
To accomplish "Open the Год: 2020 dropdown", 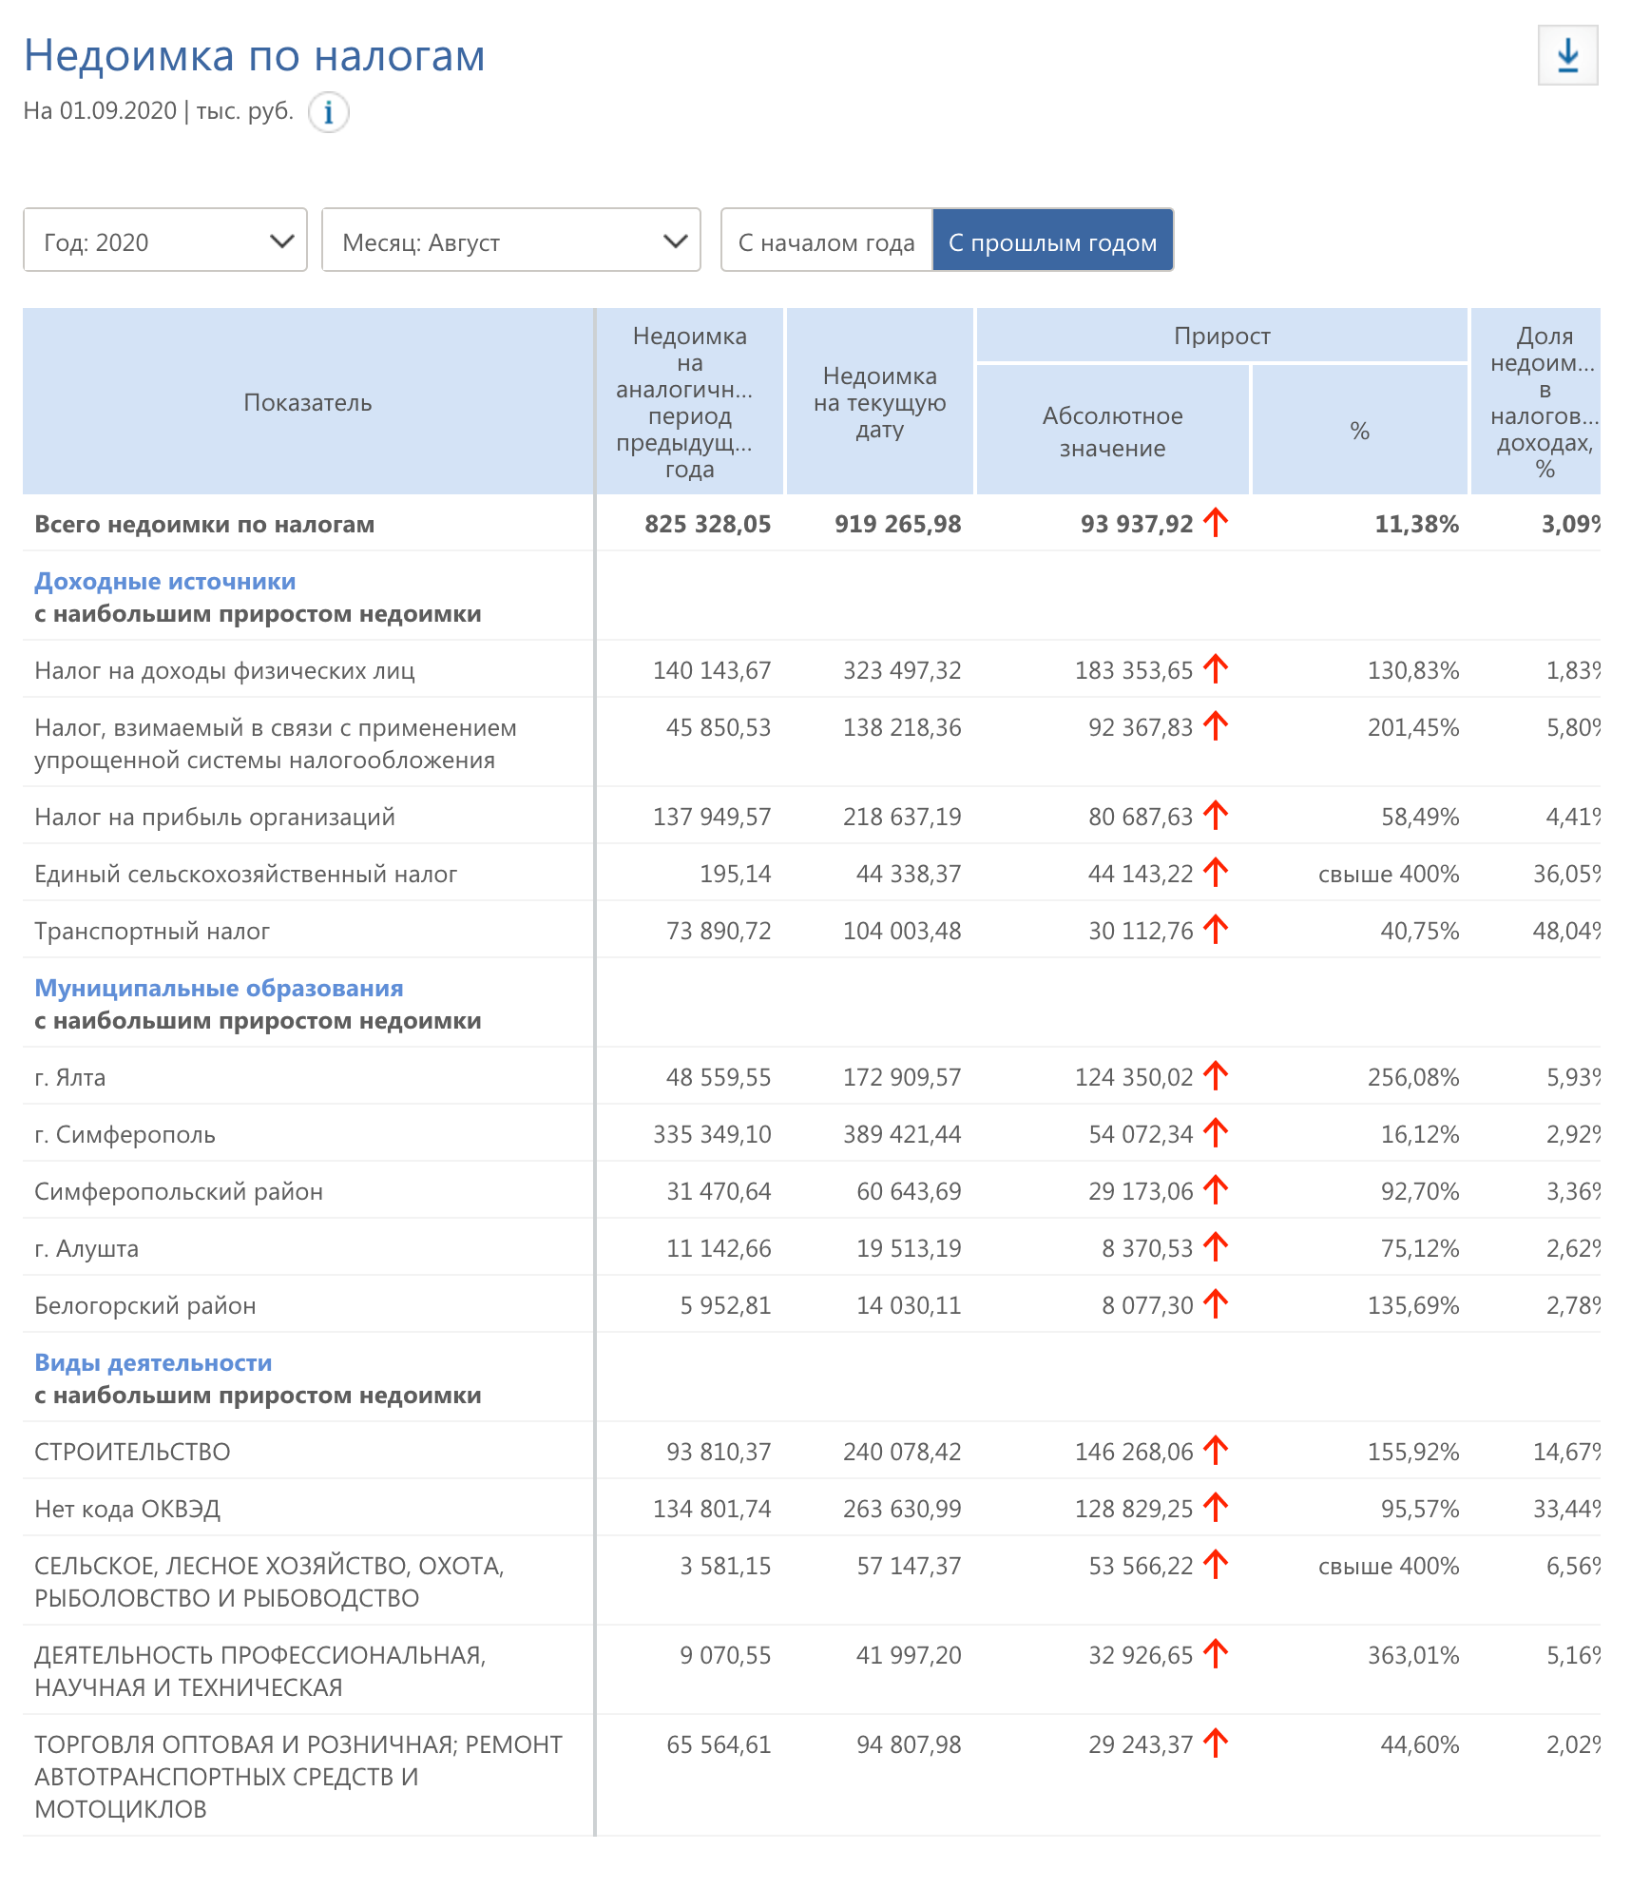I will 165,241.
